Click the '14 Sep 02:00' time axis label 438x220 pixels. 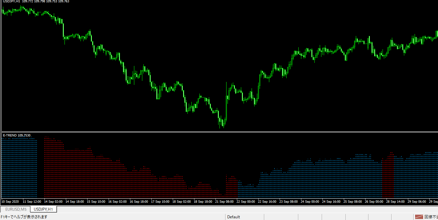point(53,202)
